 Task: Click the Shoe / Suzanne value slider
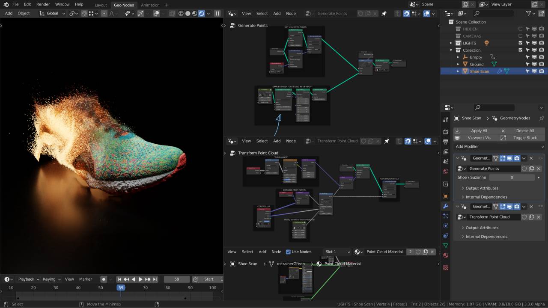[x=512, y=178]
